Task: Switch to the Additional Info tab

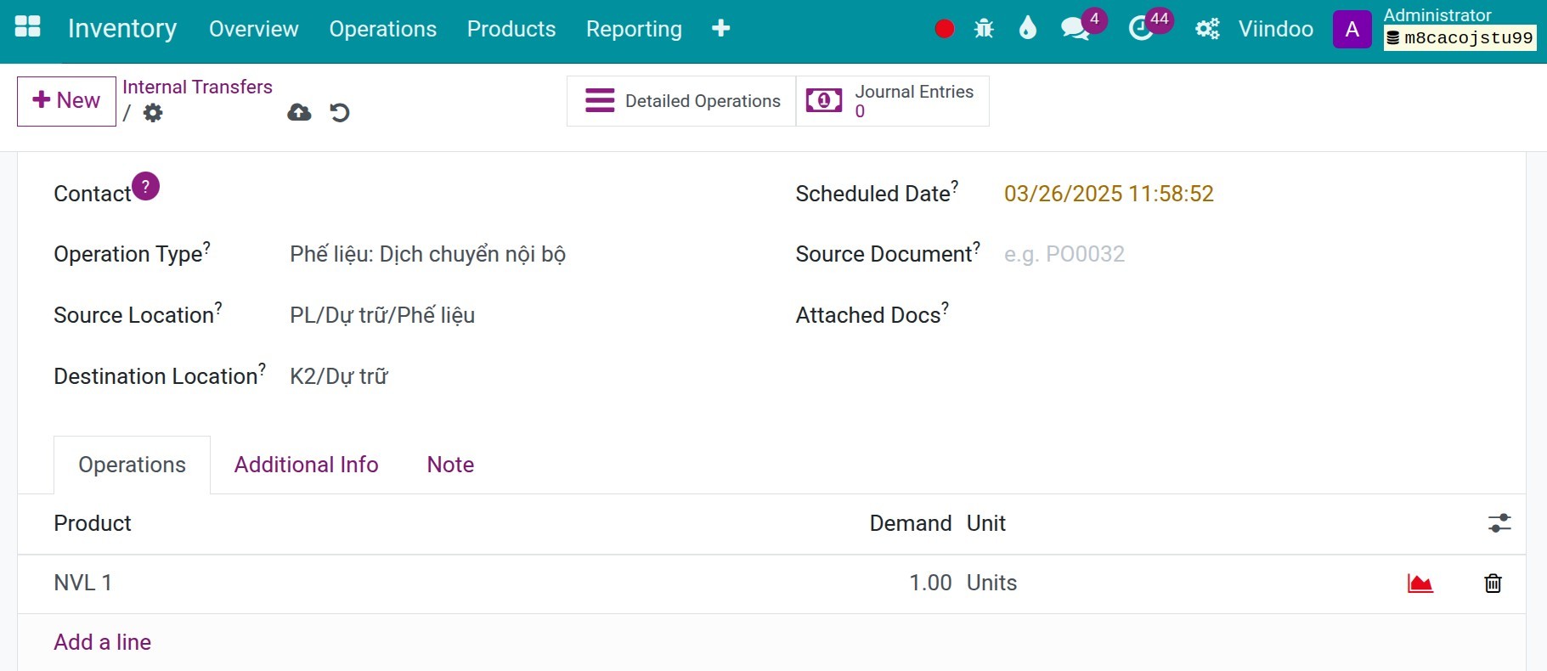Action: (306, 465)
